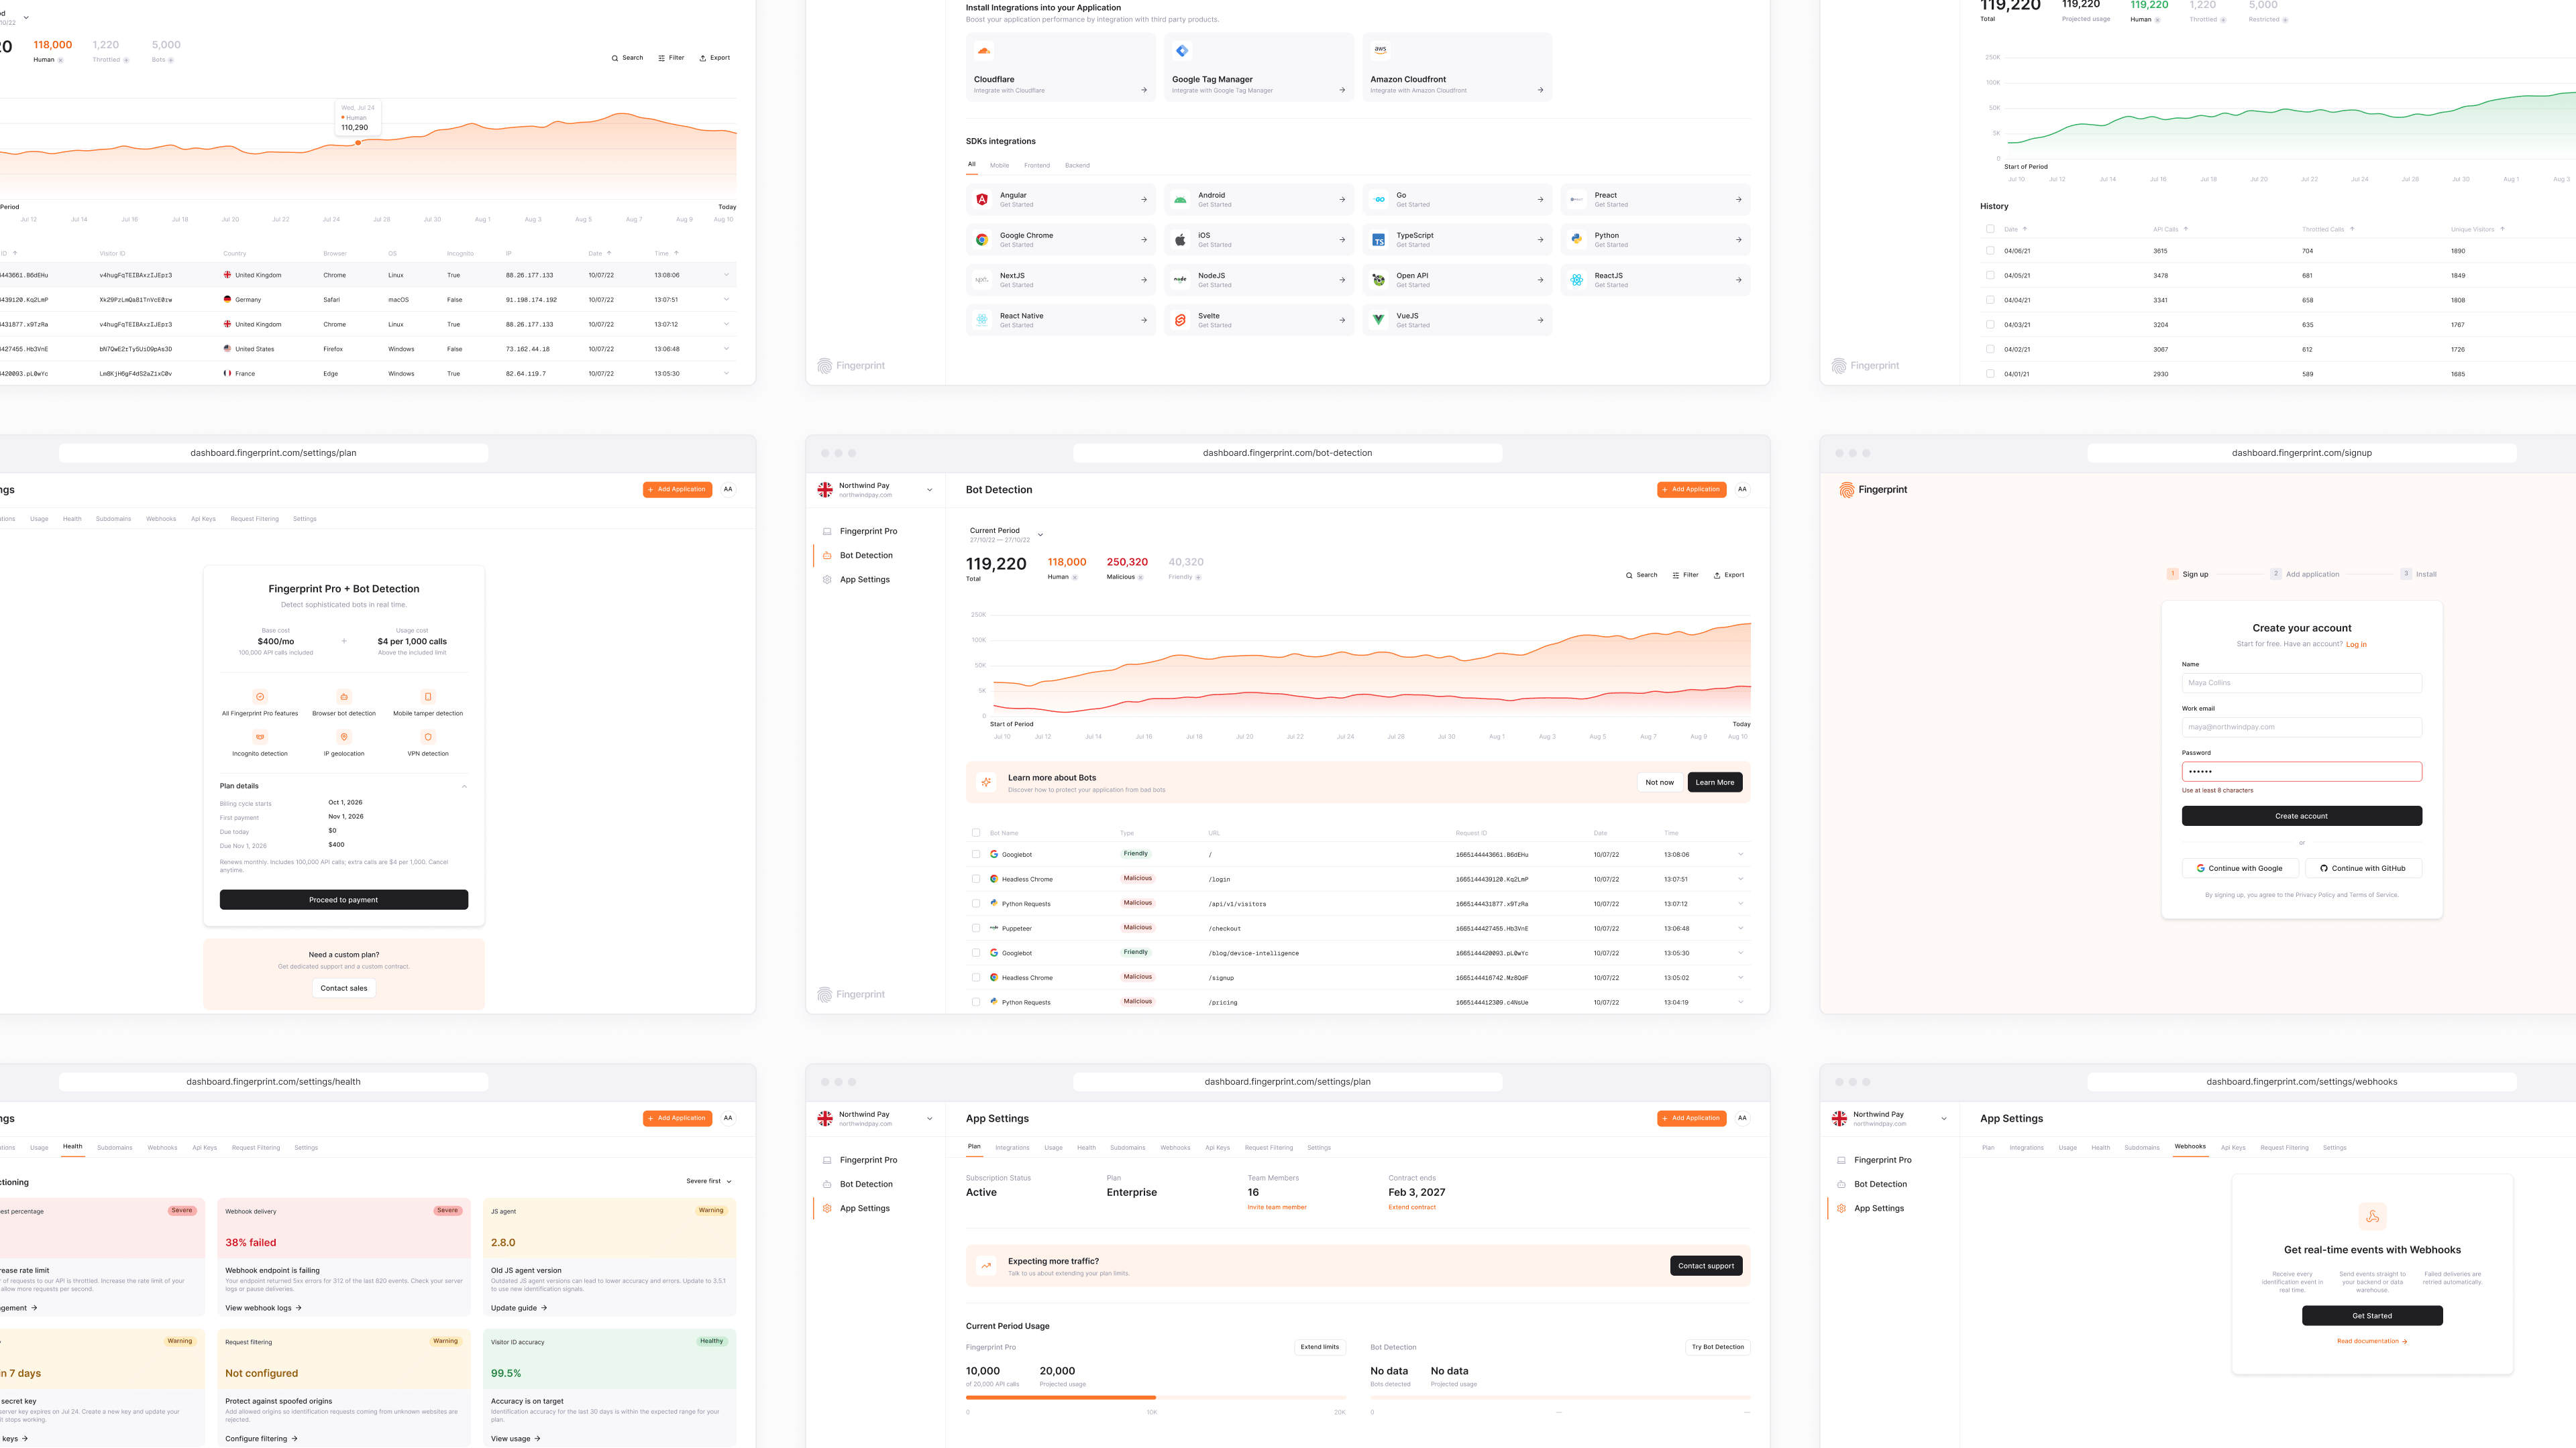
Task: Select the iOS apple icon
Action: [x=1180, y=240]
